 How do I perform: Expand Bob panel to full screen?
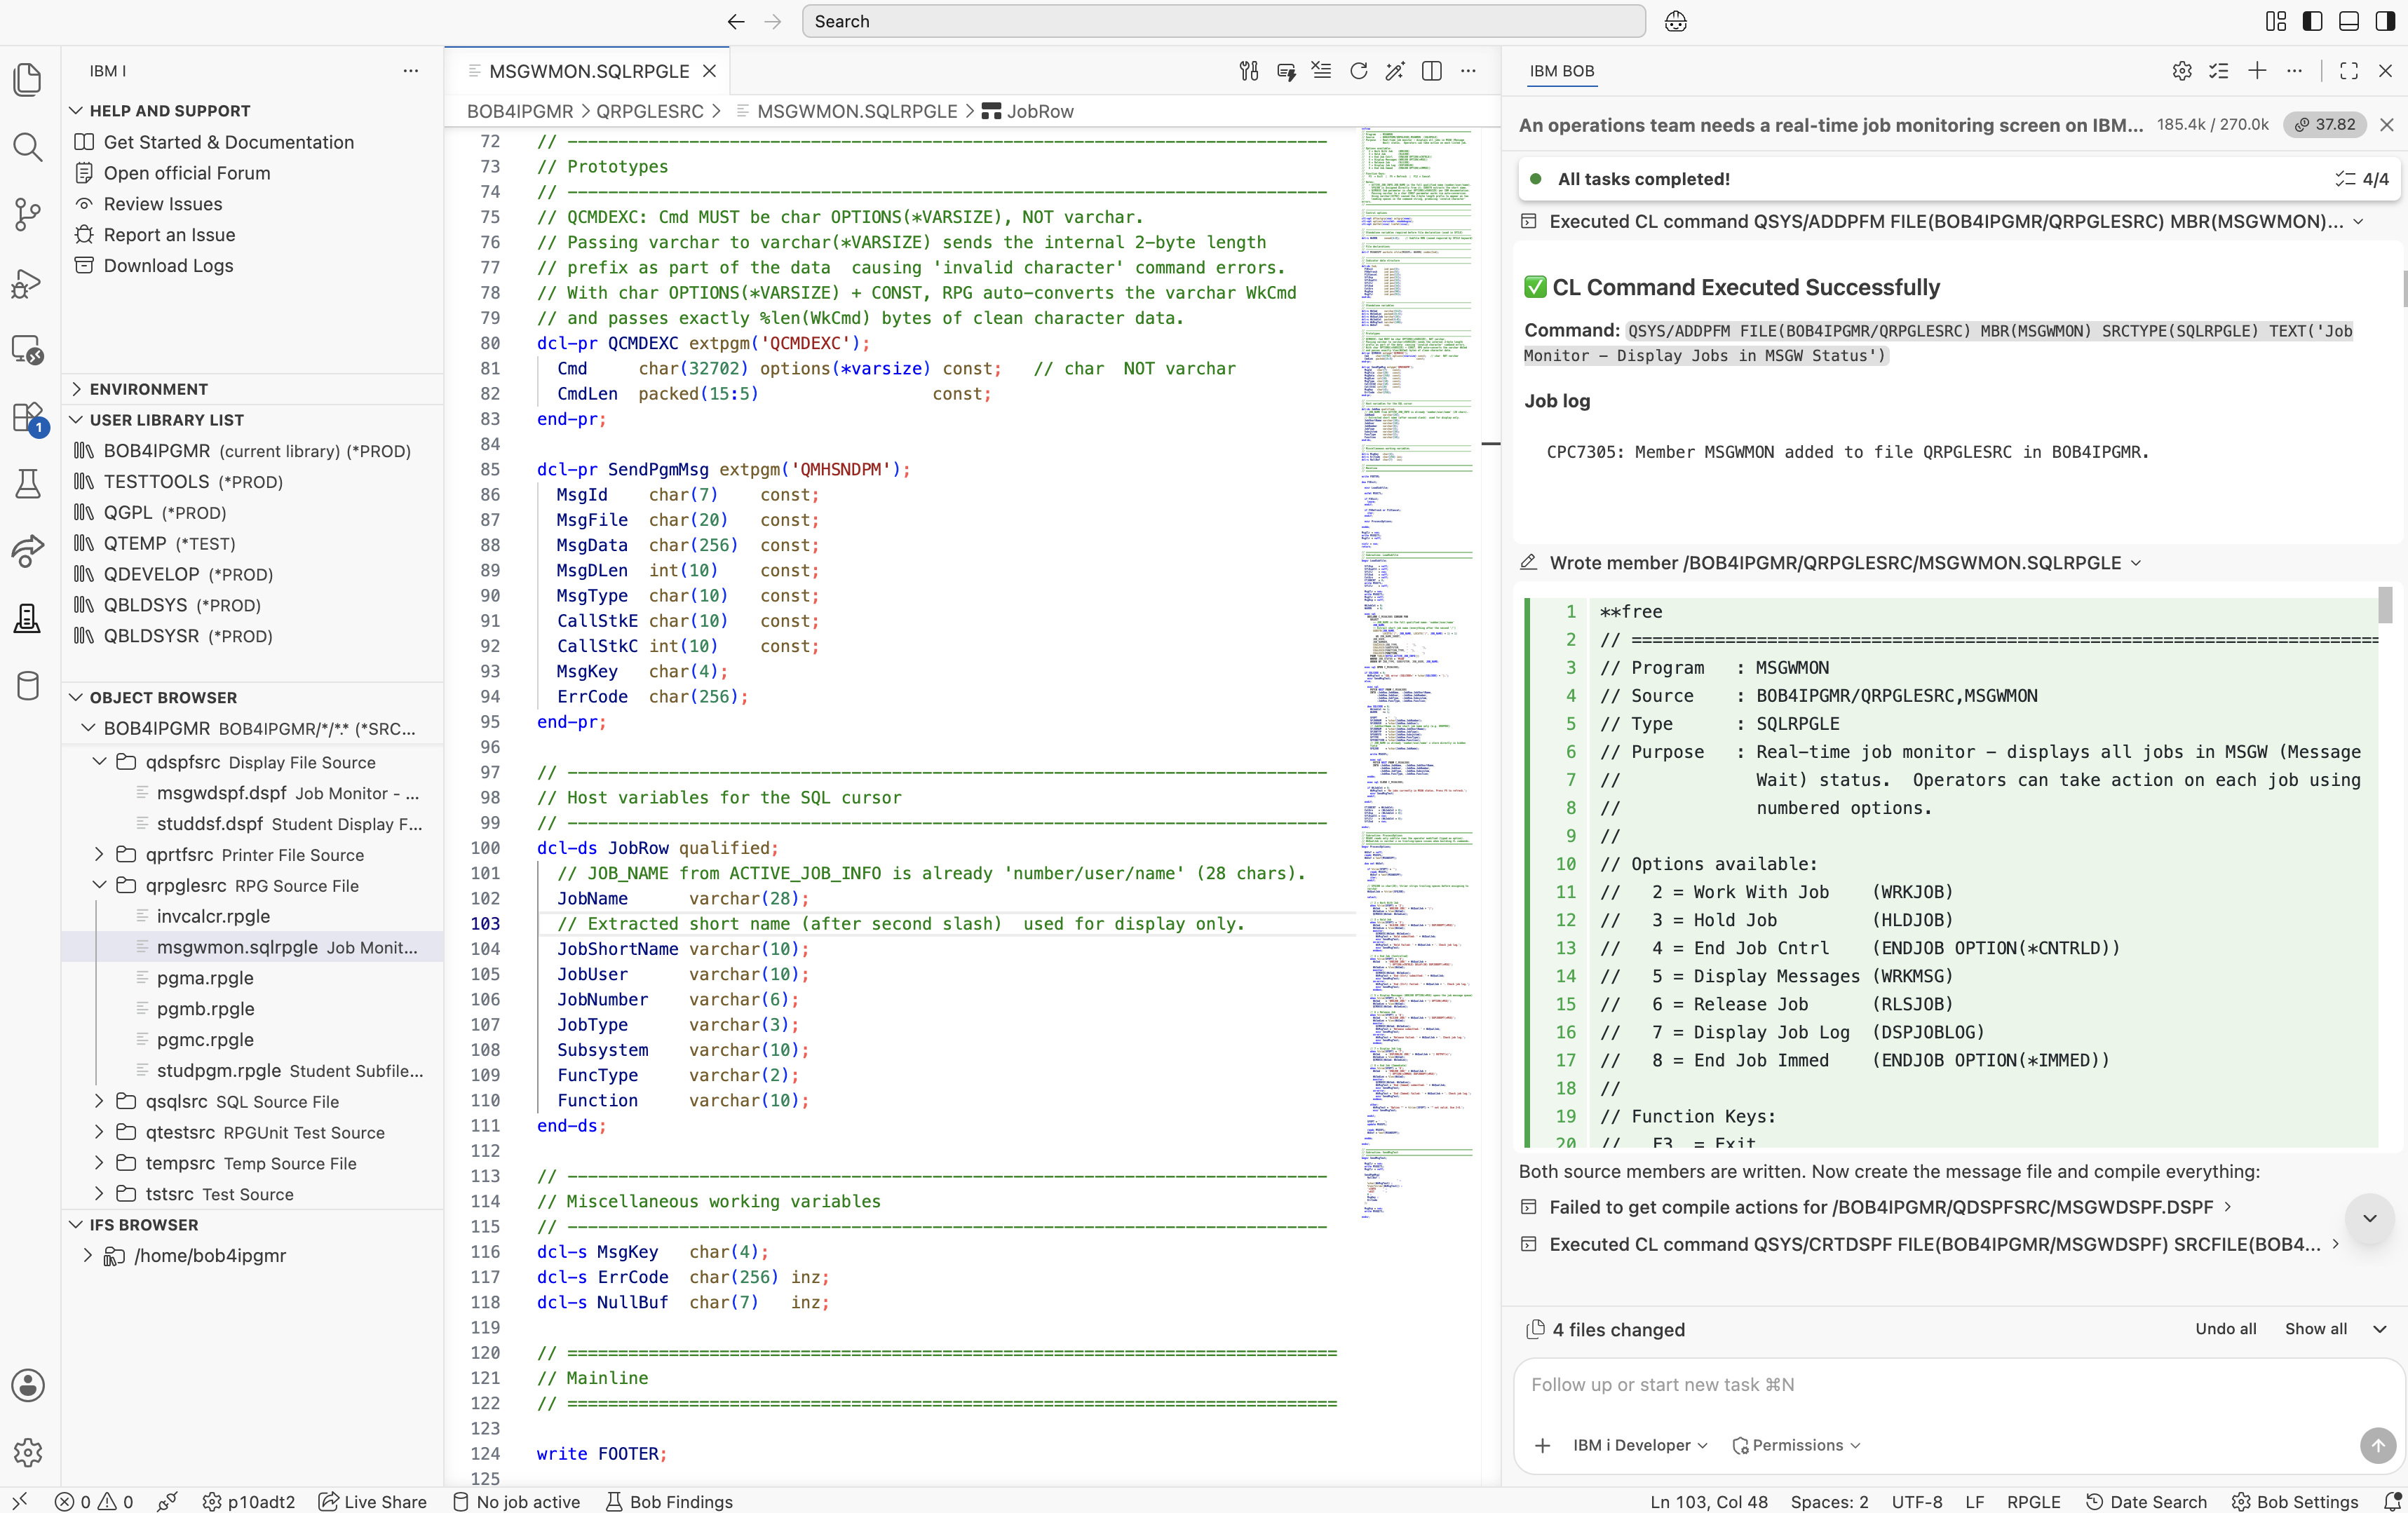2349,71
